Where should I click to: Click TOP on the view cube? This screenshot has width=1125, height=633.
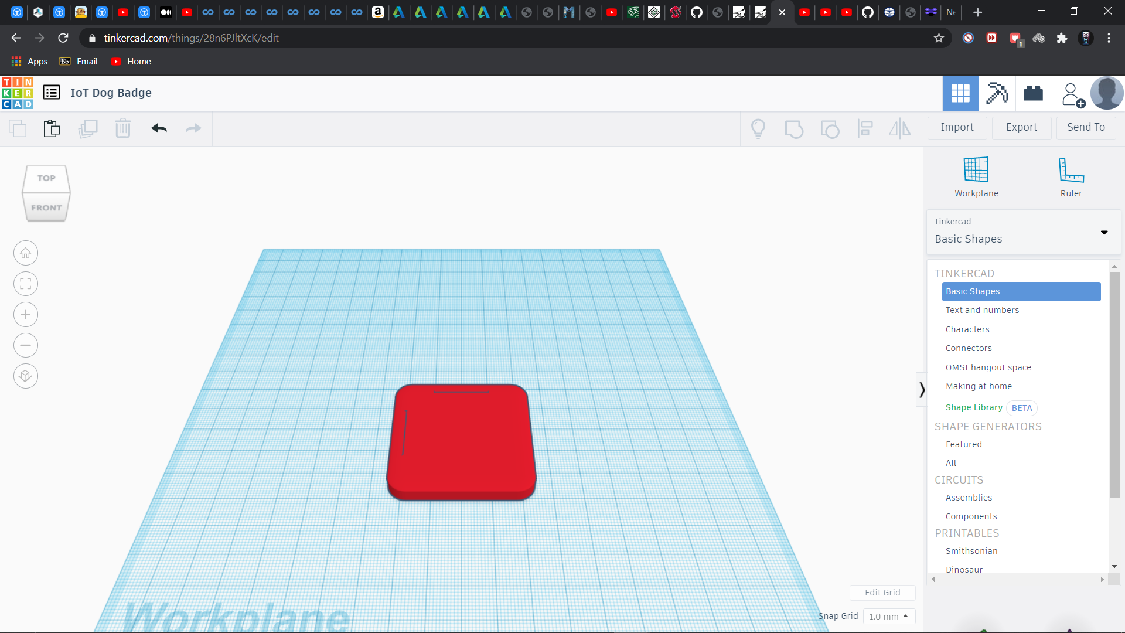(x=46, y=178)
